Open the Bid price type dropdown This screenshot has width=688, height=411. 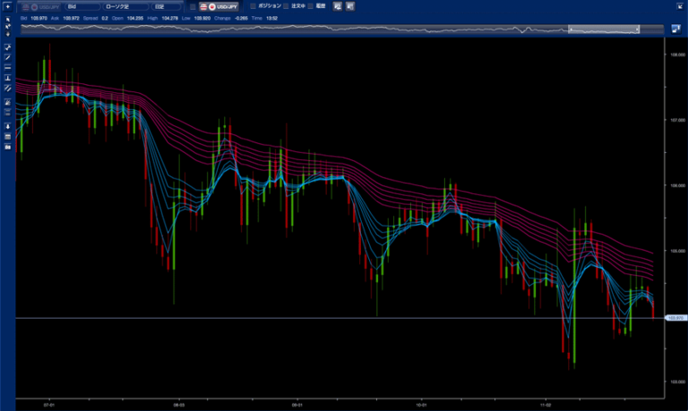click(x=82, y=6)
